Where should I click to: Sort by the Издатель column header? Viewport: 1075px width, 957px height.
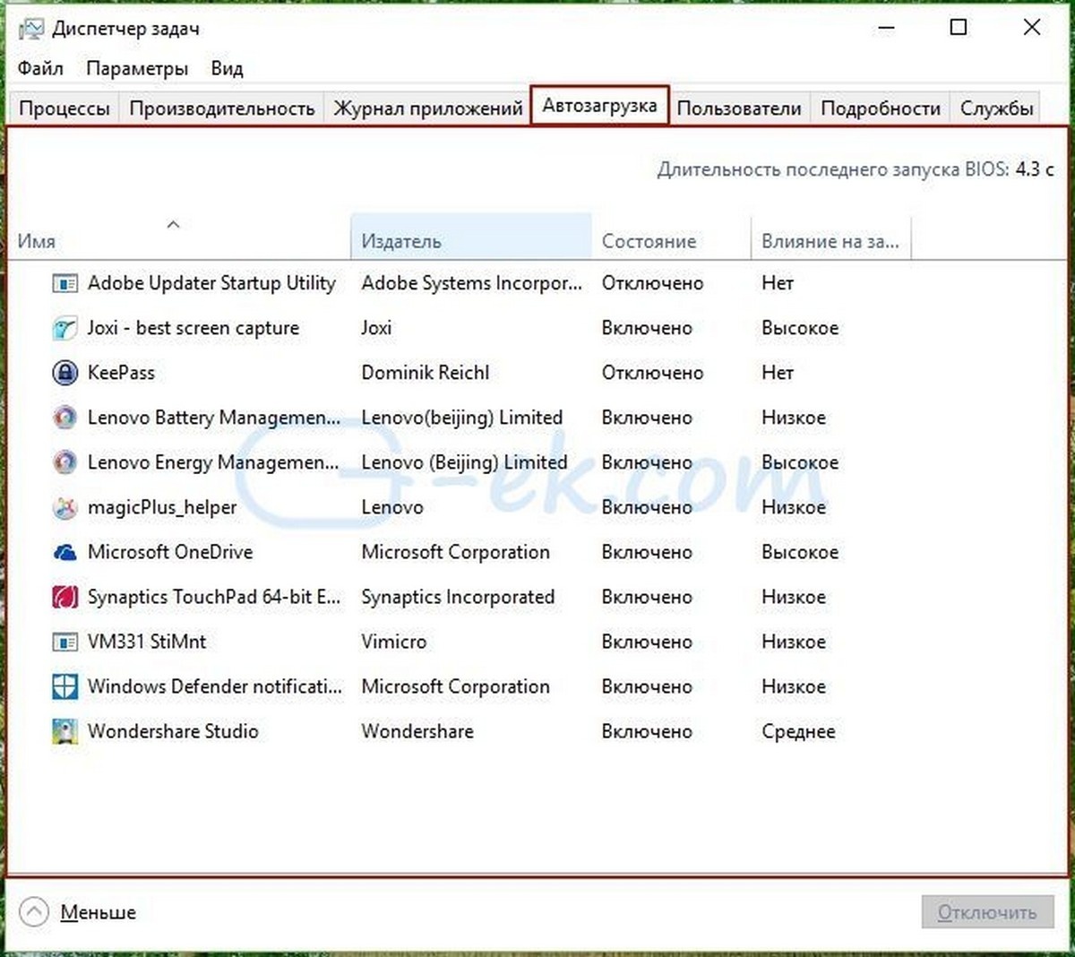coord(471,236)
